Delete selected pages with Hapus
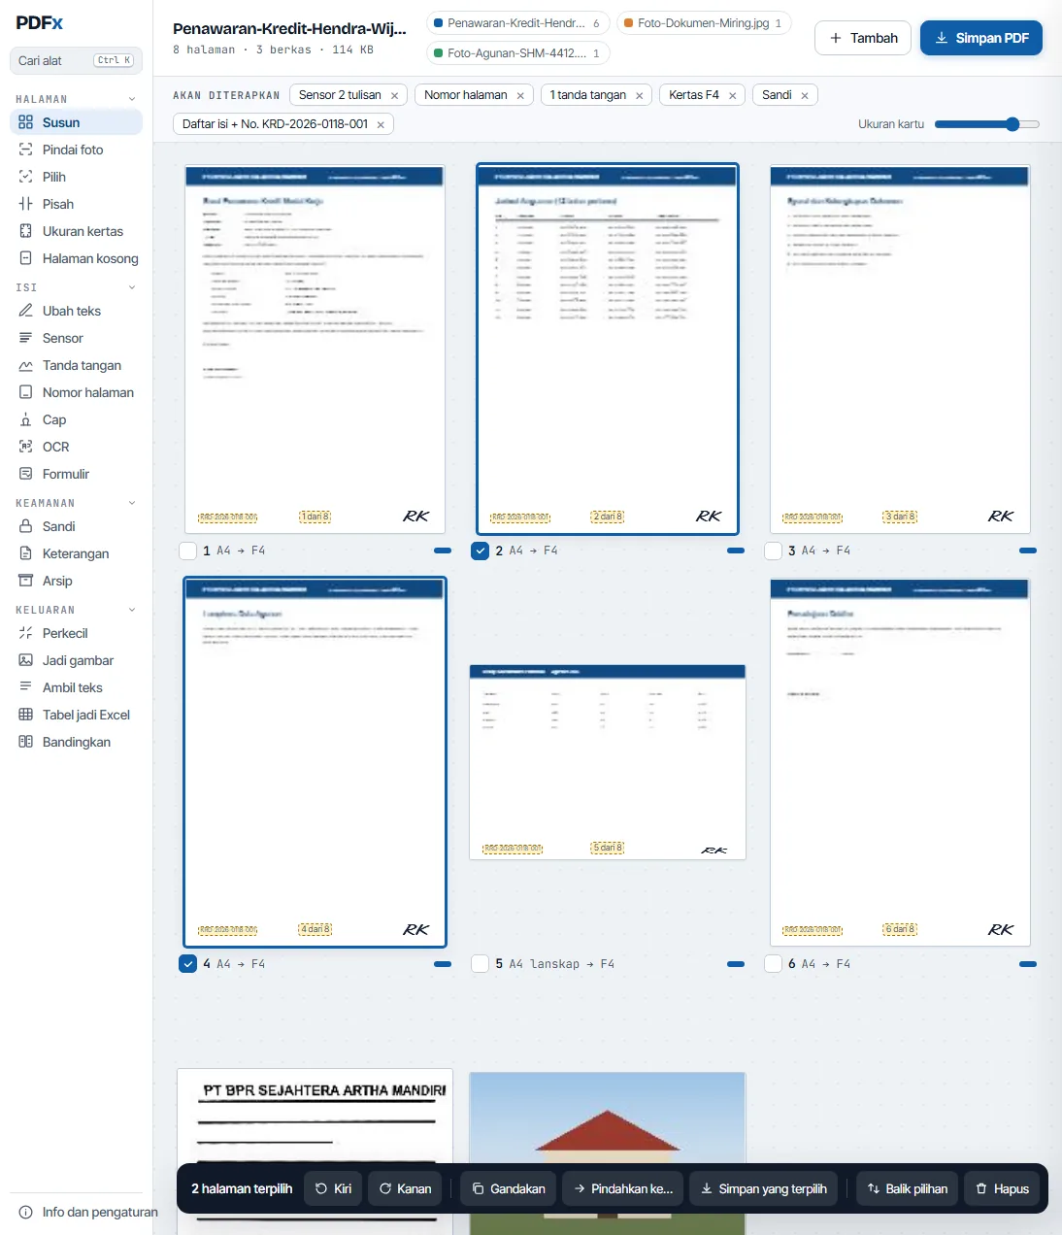The image size is (1062, 1235). [x=1002, y=1188]
